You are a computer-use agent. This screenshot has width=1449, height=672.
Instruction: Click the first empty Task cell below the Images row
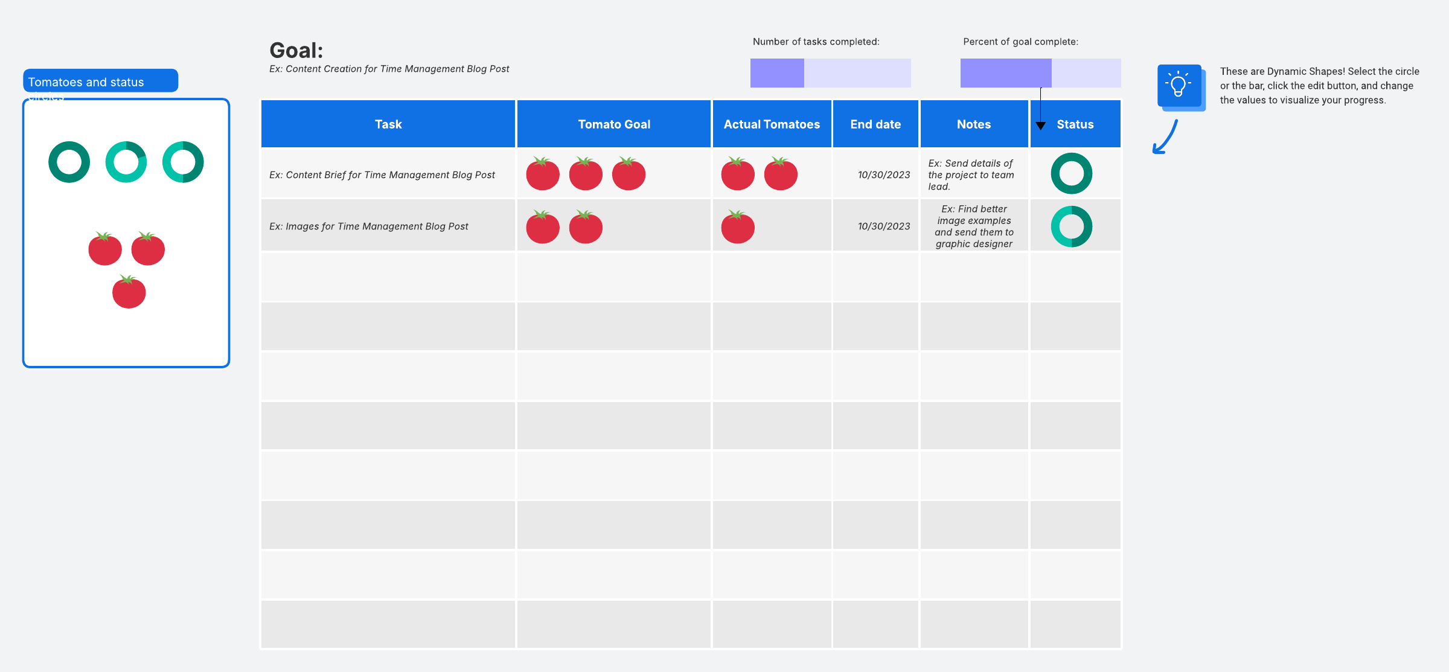(x=388, y=277)
